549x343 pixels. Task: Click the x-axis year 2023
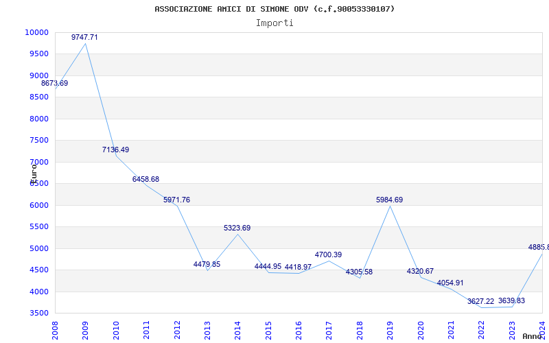point(512,330)
